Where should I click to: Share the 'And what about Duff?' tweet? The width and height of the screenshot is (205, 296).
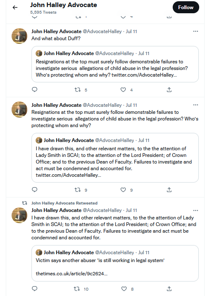(x=169, y=90)
